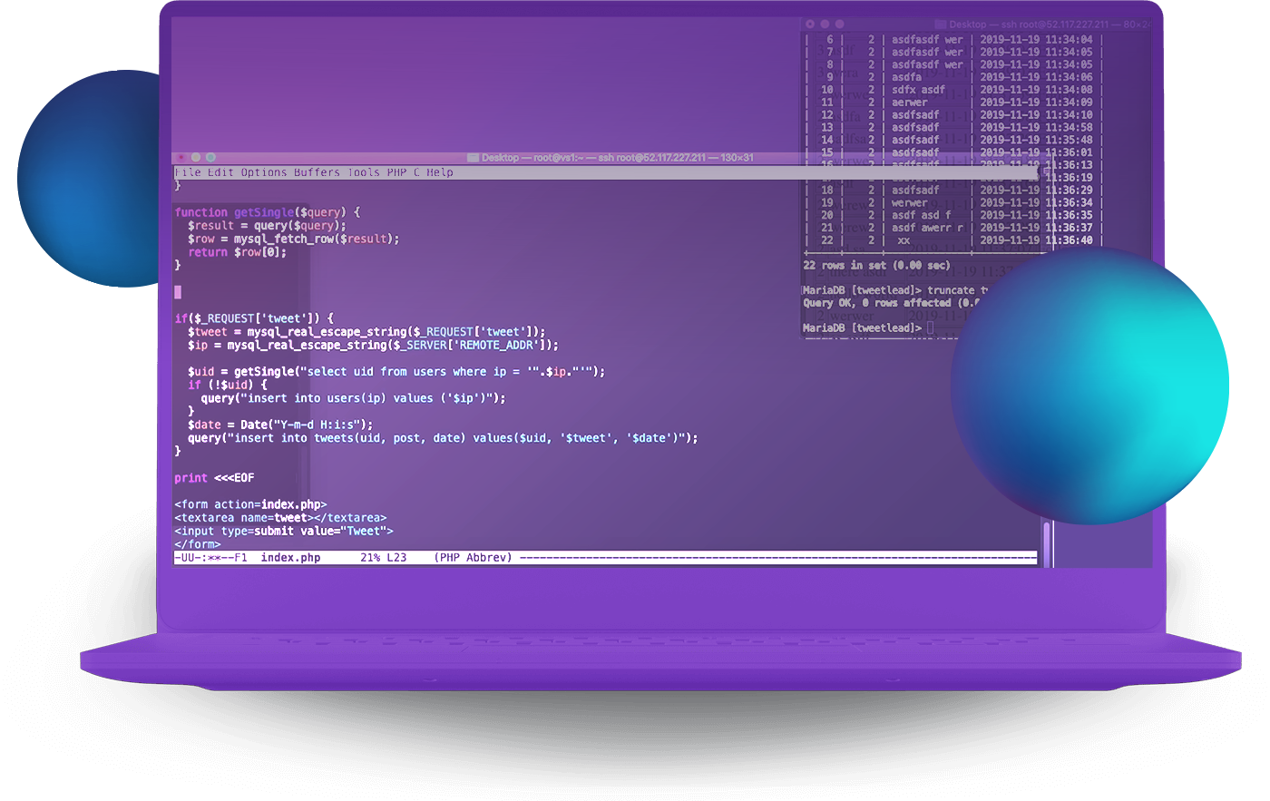The image size is (1270, 801).
Task: Click the 'return $row[0];' line
Action: (x=237, y=252)
